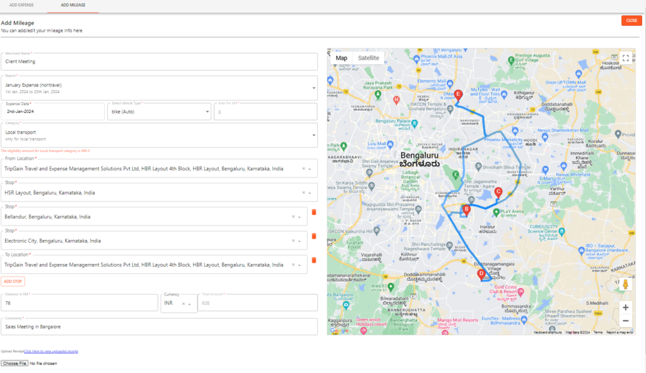The width and height of the screenshot is (646, 373).
Task: Select the Add Mileage tab
Action: click(x=73, y=5)
